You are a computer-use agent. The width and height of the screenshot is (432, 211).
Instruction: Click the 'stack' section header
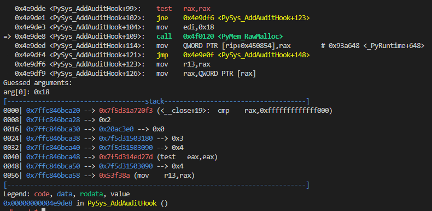[155, 101]
